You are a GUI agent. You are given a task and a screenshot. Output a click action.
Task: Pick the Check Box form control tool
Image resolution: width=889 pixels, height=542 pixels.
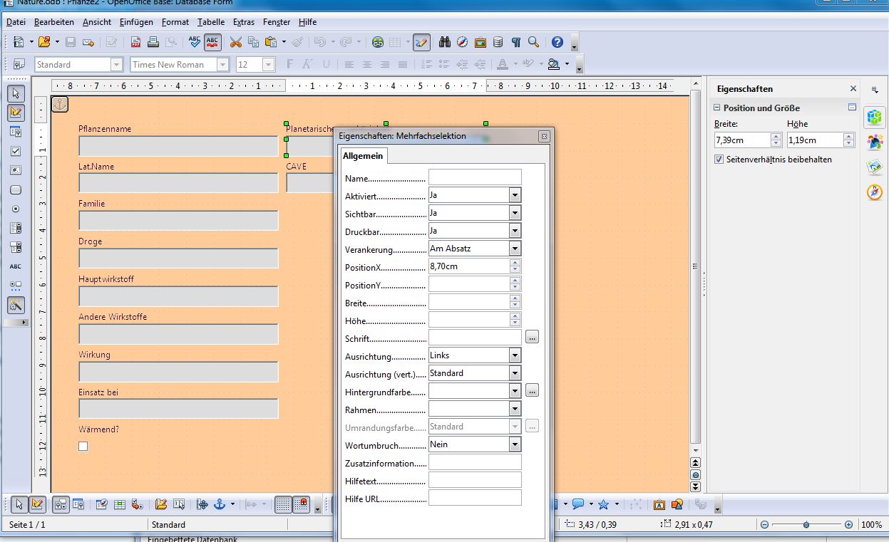click(x=16, y=151)
